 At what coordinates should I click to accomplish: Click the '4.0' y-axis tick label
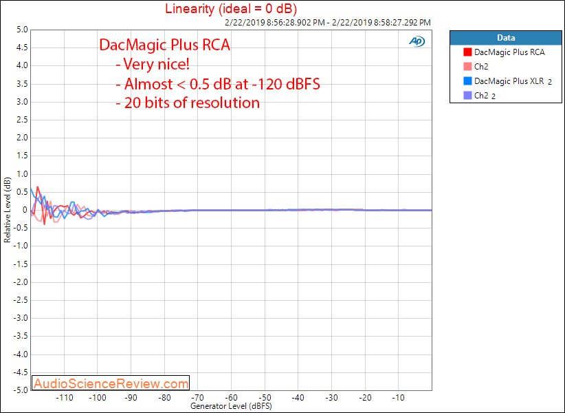click(22, 65)
